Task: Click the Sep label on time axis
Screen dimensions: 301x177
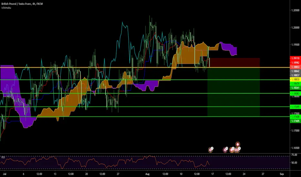Action: click(282, 174)
